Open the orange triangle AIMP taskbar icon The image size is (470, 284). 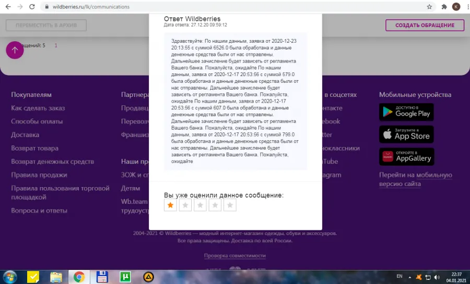click(x=148, y=277)
